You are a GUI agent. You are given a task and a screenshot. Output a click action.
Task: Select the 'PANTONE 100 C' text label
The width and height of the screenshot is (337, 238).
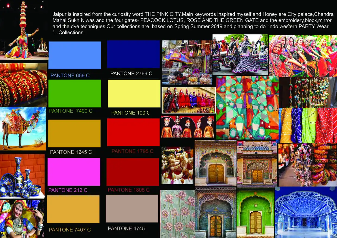(x=130, y=113)
